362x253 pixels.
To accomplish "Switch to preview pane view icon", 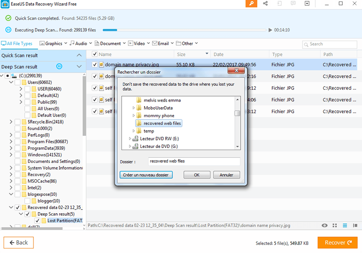I will (355, 226).
